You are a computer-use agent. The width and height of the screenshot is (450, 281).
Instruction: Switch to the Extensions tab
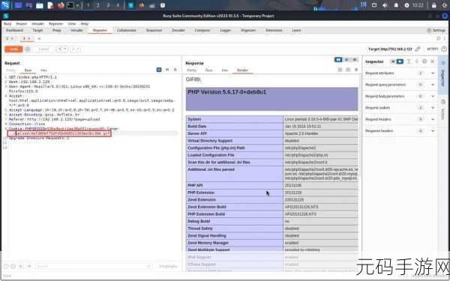click(274, 31)
